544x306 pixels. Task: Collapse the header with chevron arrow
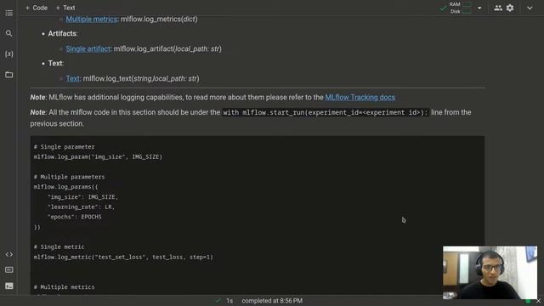(530, 8)
